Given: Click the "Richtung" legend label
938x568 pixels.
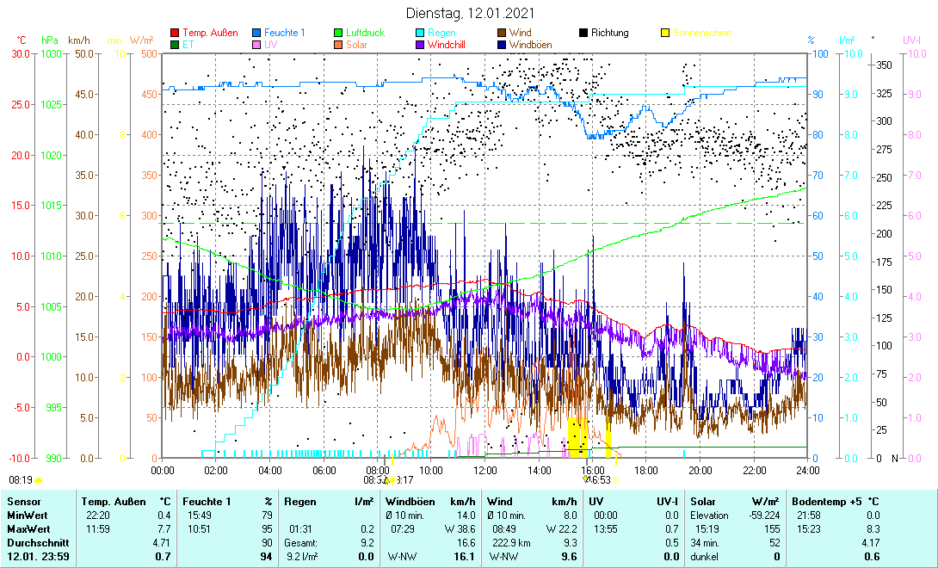Looking at the screenshot, I should (609, 33).
